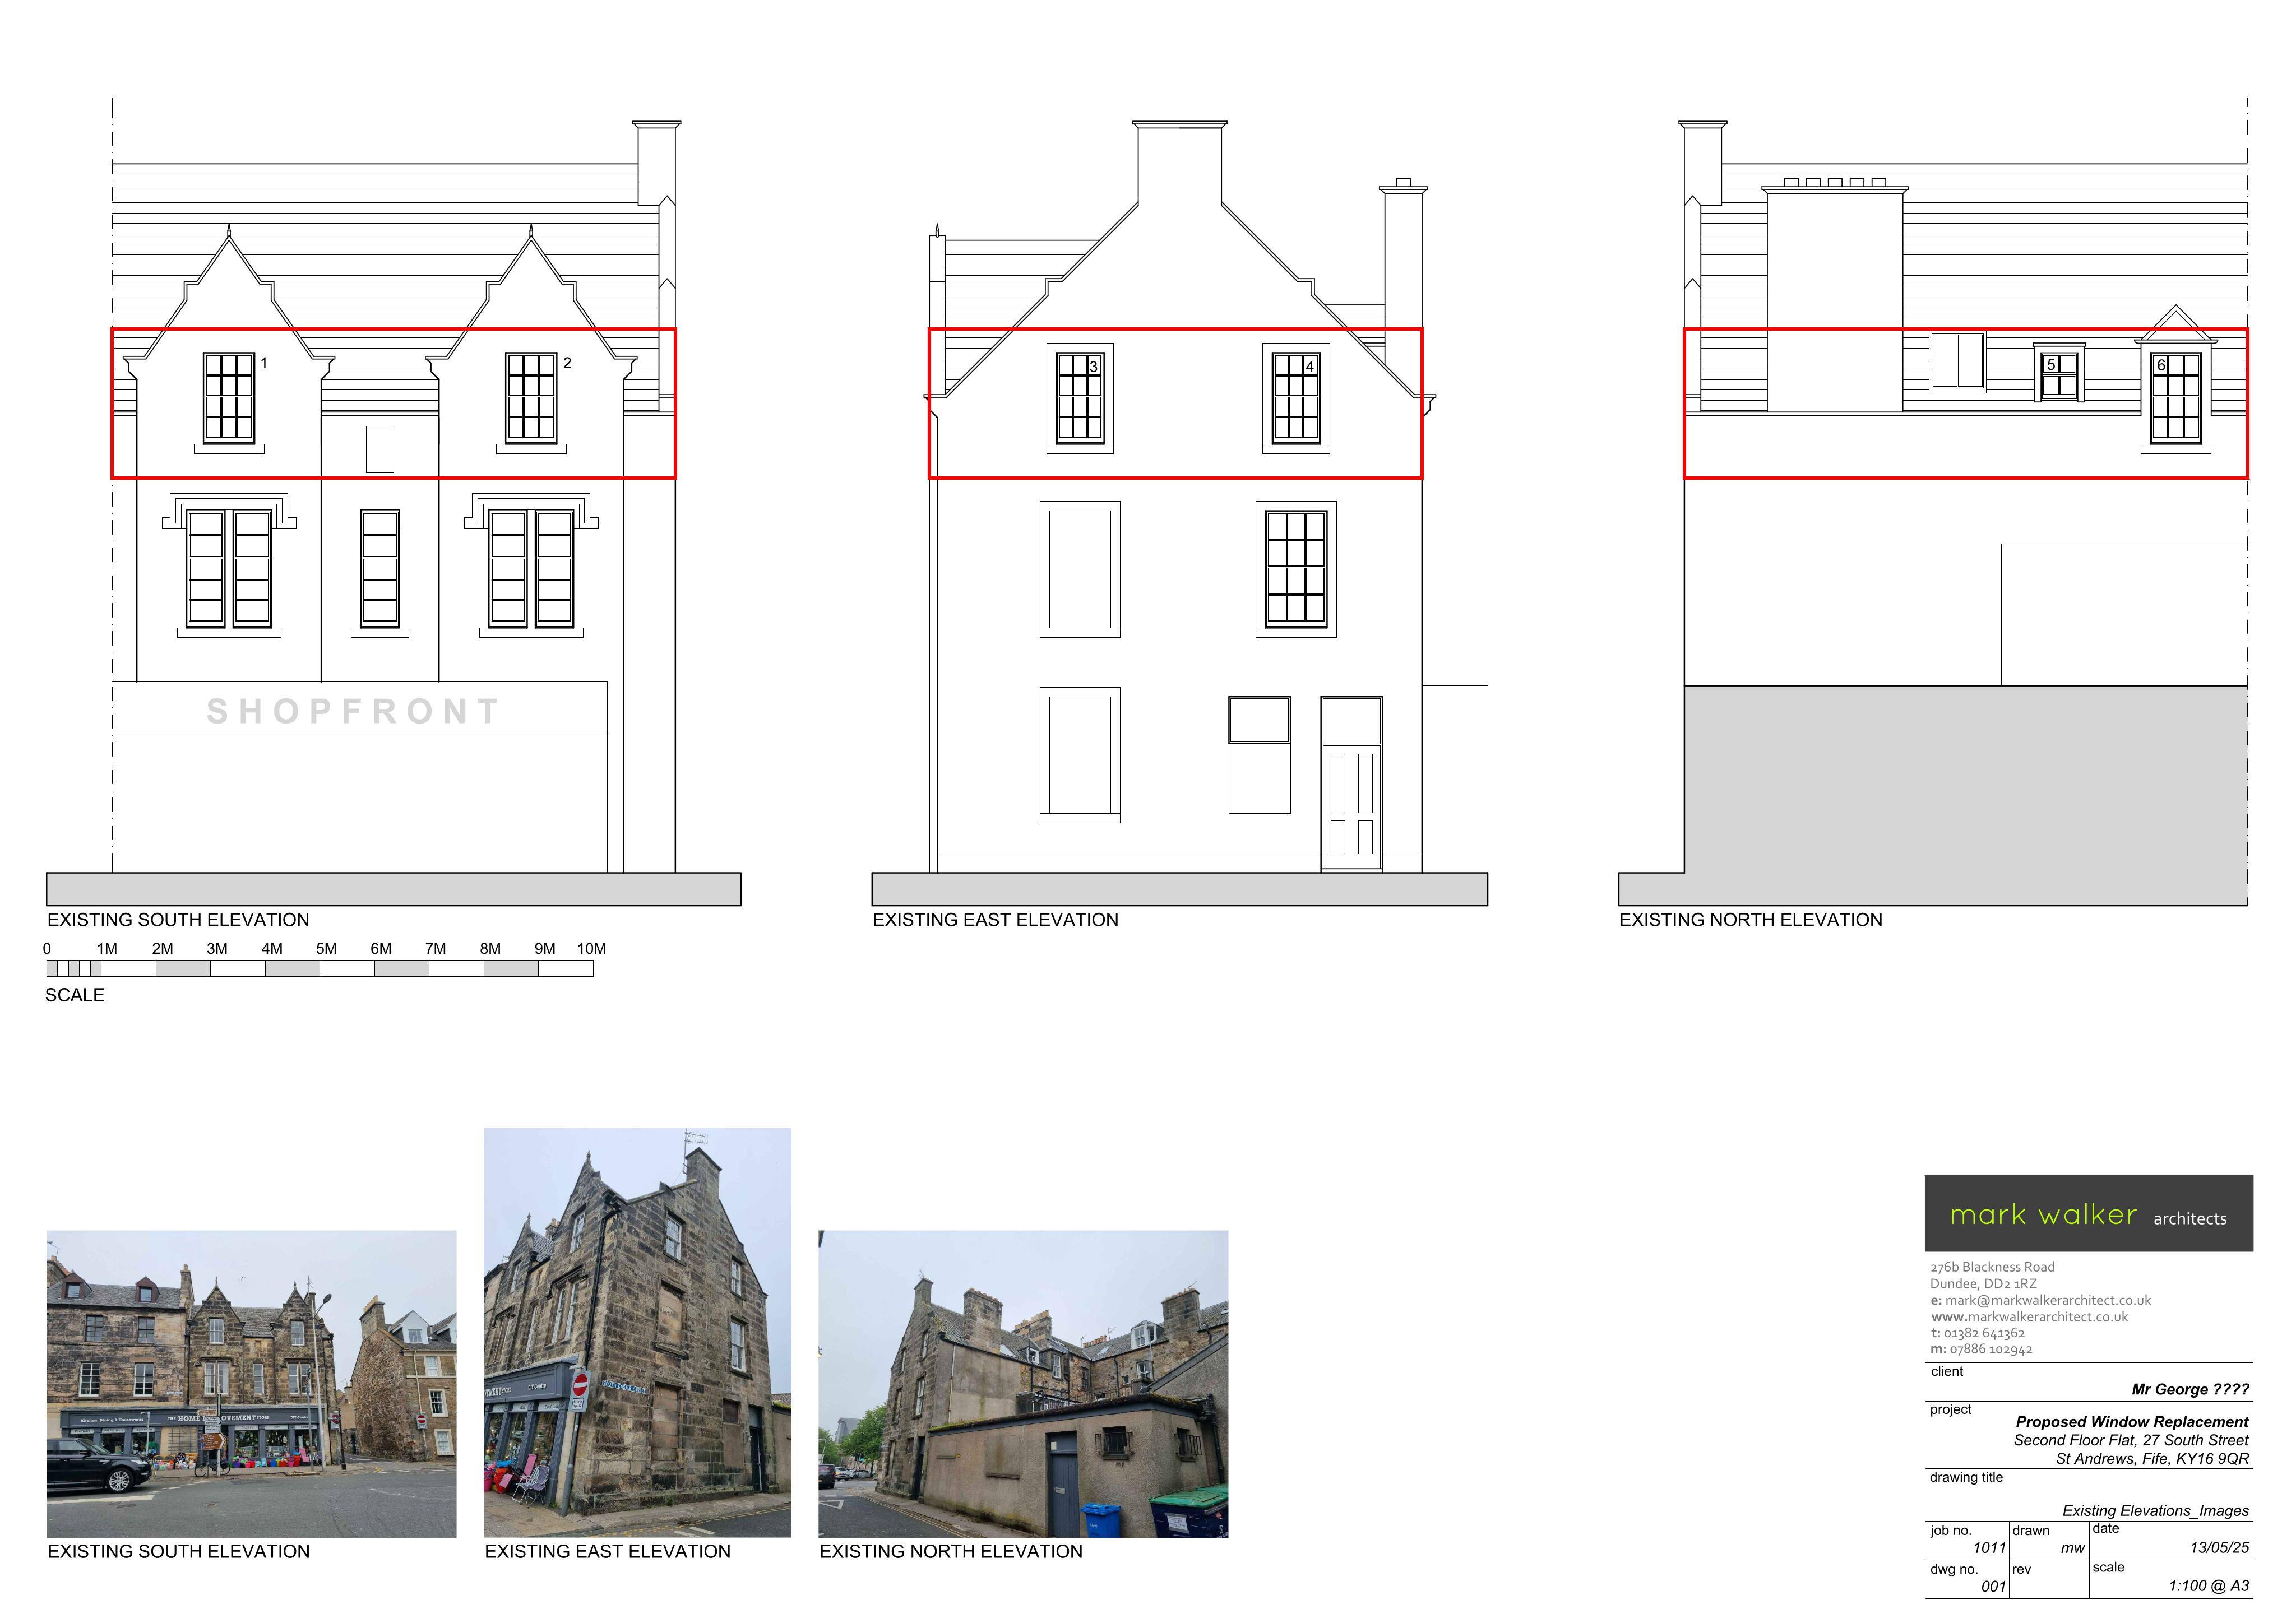
Task: Click client name 'Mr George ????'
Action: tap(2190, 1389)
